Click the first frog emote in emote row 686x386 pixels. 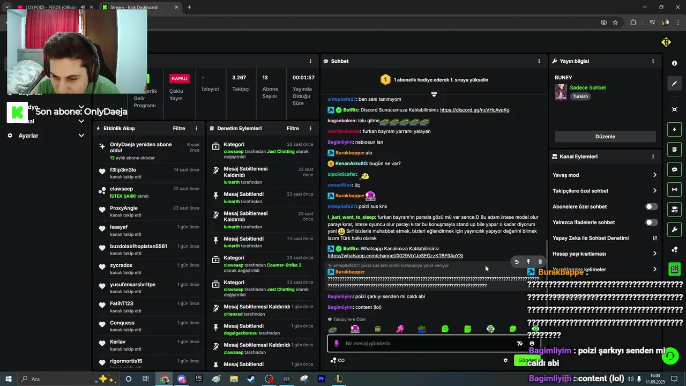tap(332, 329)
